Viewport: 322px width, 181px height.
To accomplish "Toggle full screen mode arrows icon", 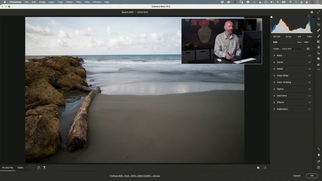I will pyautogui.click(x=318, y=12).
